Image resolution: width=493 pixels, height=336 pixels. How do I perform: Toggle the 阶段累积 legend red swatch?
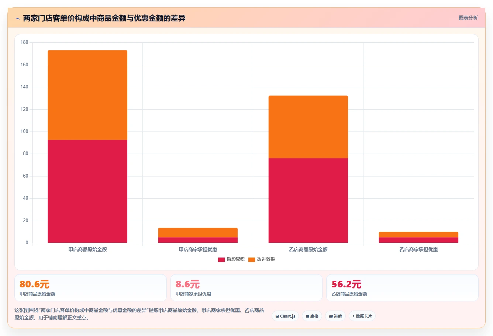tap(221, 260)
